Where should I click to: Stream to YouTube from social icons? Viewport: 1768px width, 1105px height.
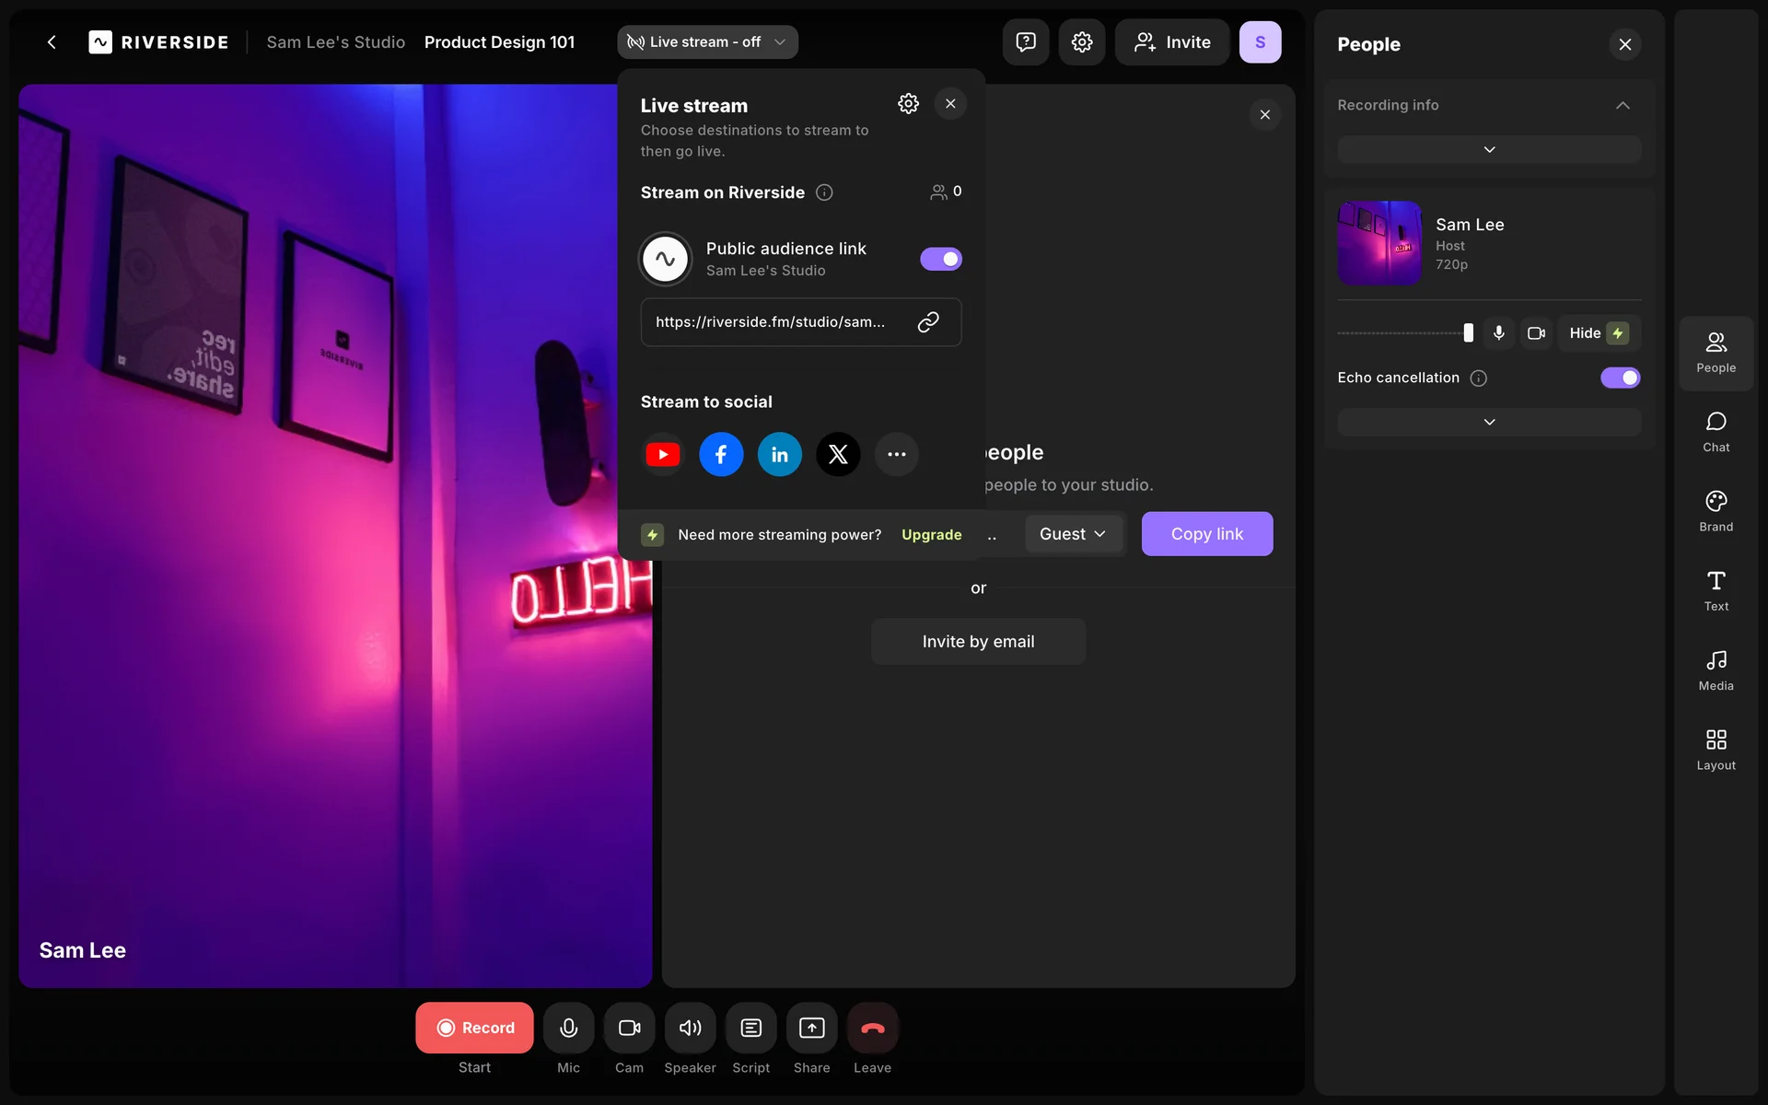click(x=663, y=455)
